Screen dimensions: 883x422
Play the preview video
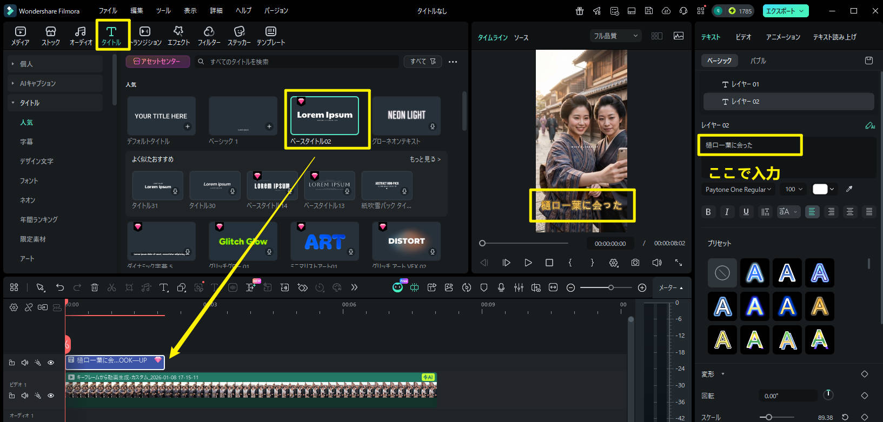point(528,263)
